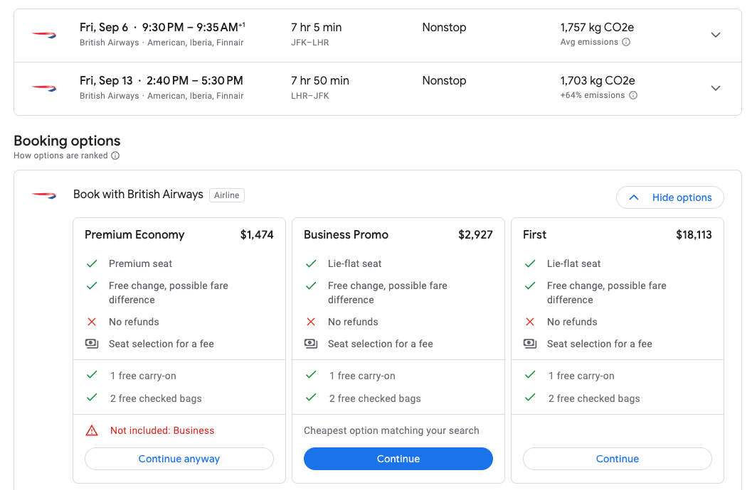Click Business Promo $2,927 price
Image resolution: width=752 pixels, height=490 pixels.
475,235
